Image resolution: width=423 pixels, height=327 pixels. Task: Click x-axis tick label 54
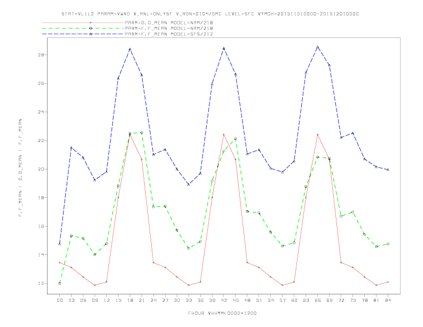271,300
